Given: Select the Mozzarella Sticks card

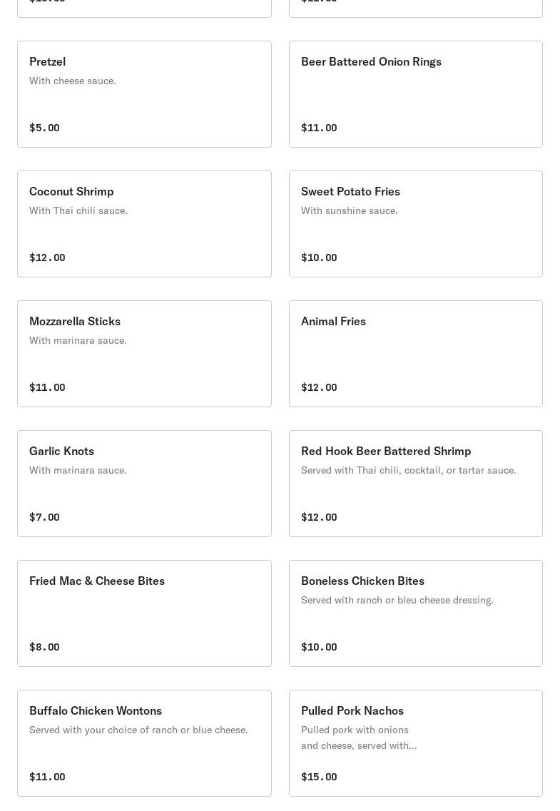Looking at the screenshot, I should pyautogui.click(x=144, y=354).
